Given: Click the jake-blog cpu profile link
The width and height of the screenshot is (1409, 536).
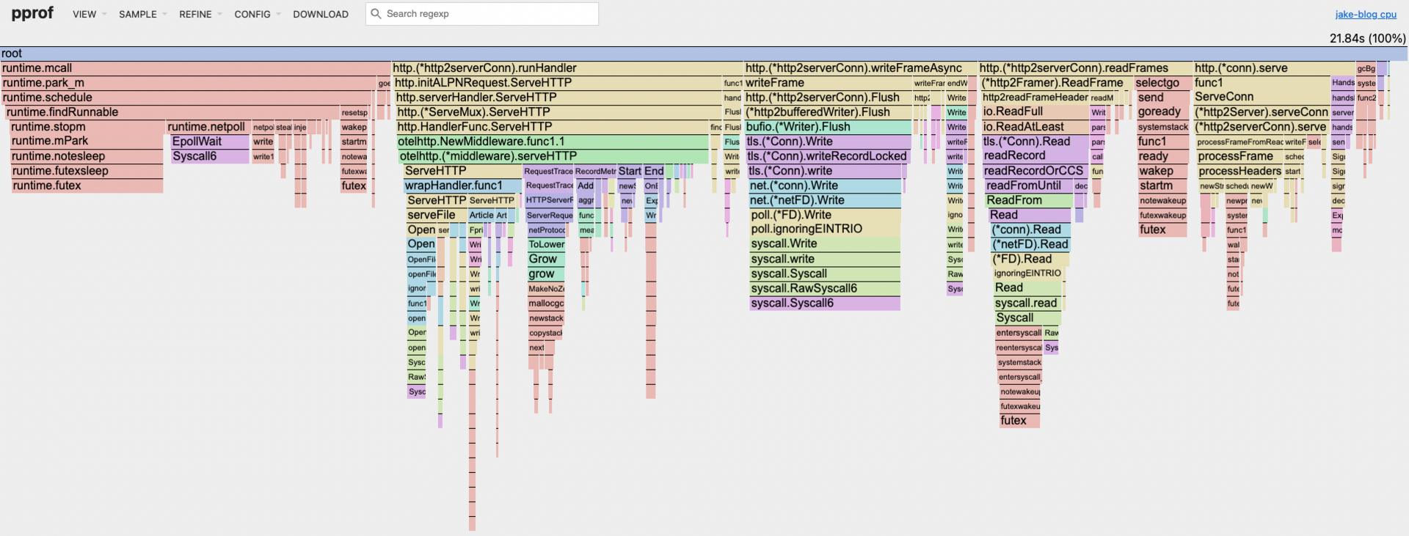Looking at the screenshot, I should pyautogui.click(x=1365, y=14).
